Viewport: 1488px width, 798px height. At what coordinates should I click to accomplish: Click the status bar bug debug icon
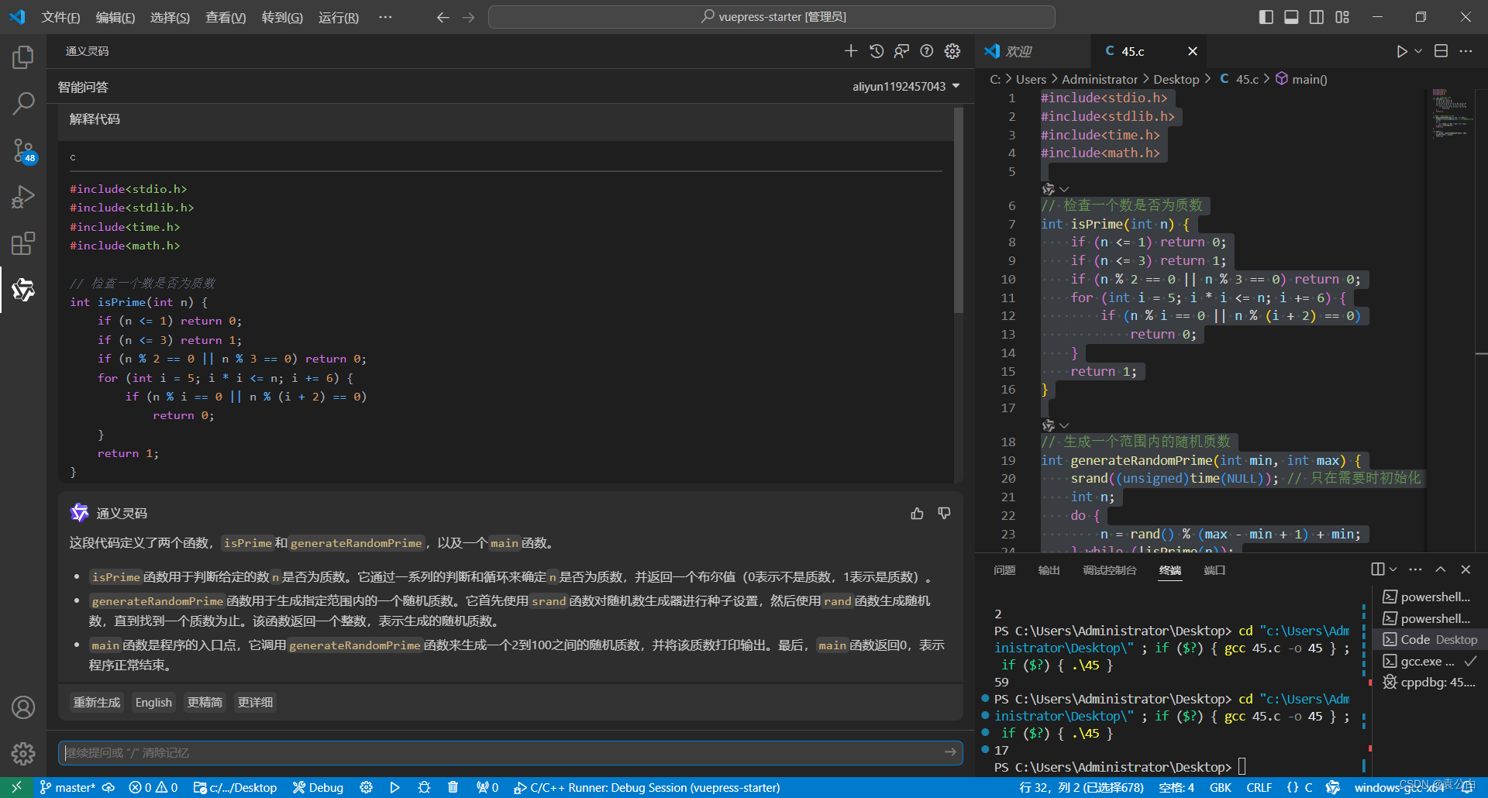pyautogui.click(x=424, y=787)
